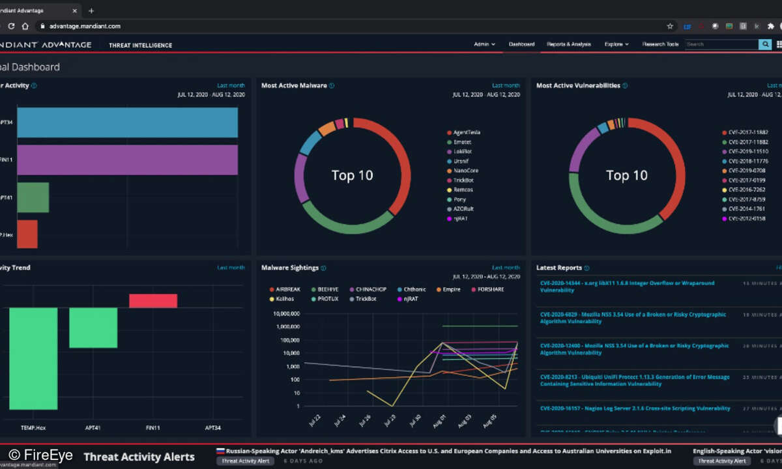782x469 pixels.
Task: Open the Explore dropdown menu
Action: click(616, 44)
